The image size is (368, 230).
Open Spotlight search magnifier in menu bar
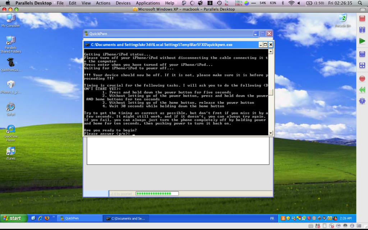[x=360, y=3]
